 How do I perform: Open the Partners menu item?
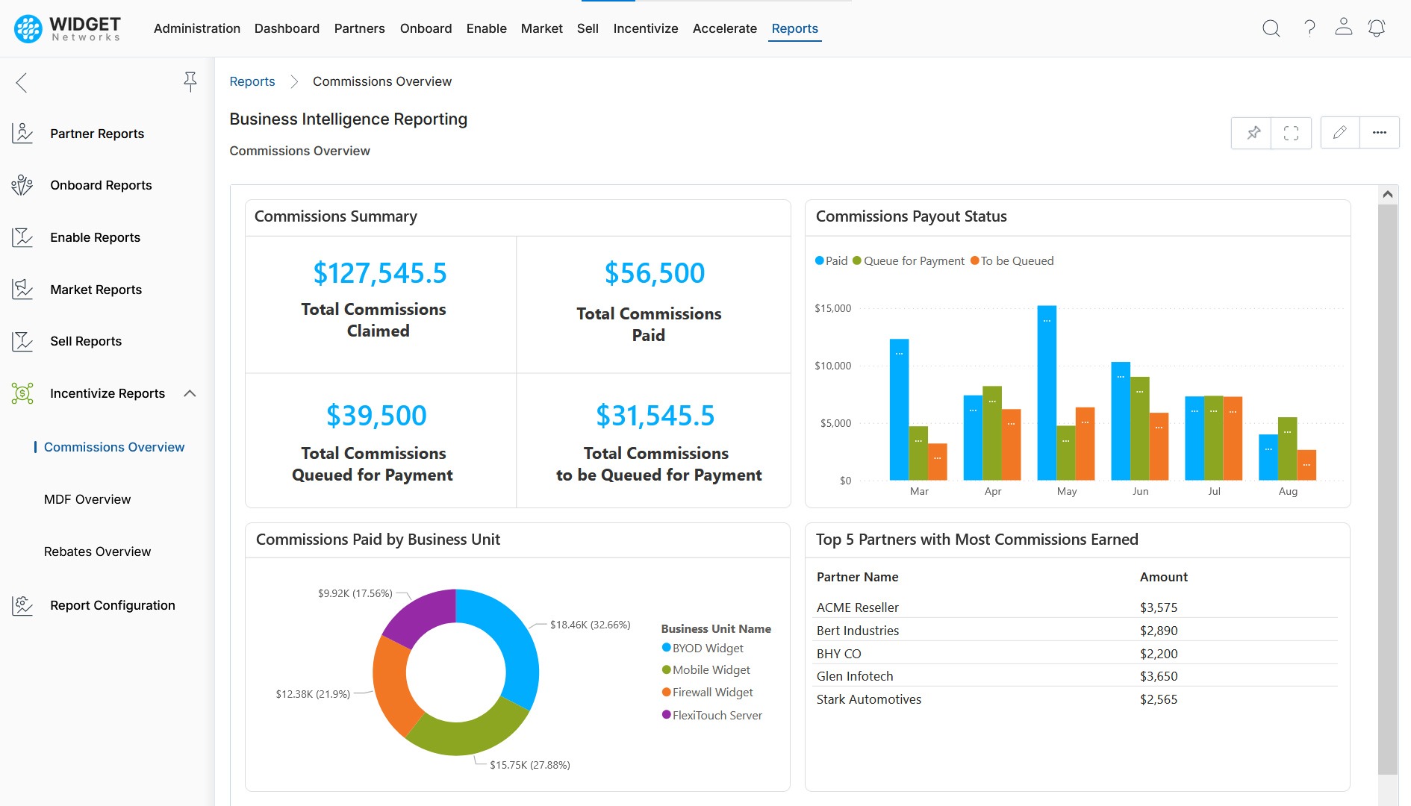pos(359,28)
